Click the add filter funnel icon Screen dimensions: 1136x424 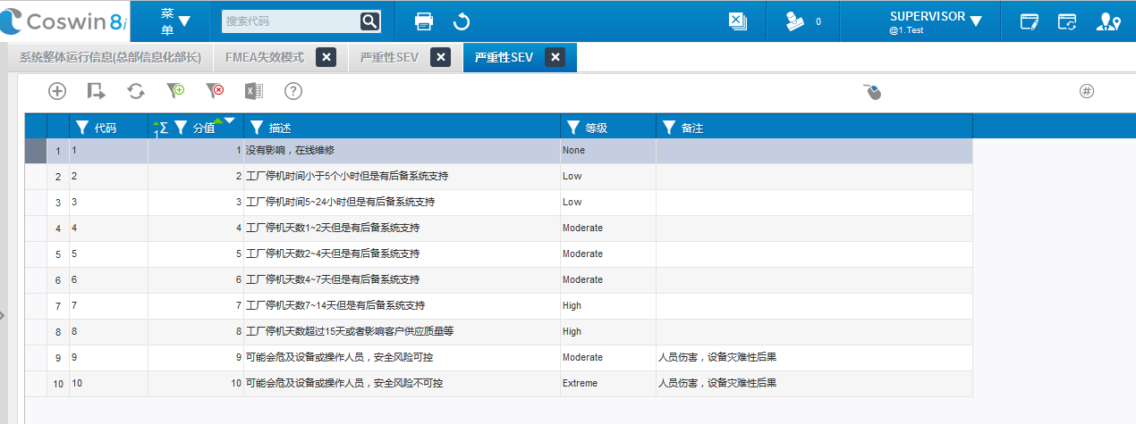click(175, 90)
